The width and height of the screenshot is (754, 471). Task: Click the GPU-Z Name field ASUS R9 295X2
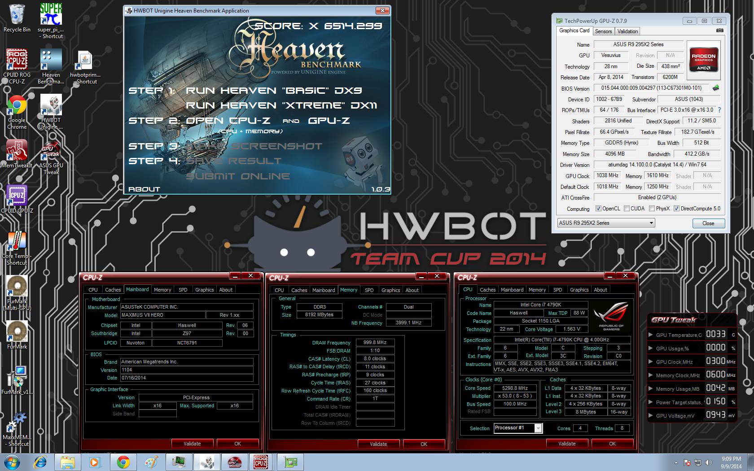click(x=638, y=44)
